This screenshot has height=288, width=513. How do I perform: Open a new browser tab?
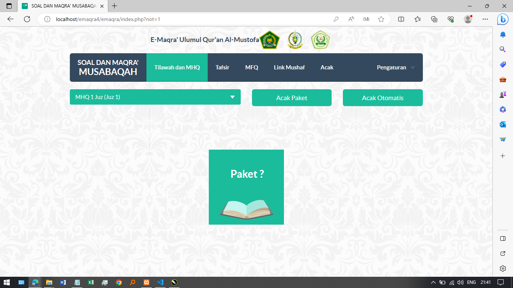point(115,6)
